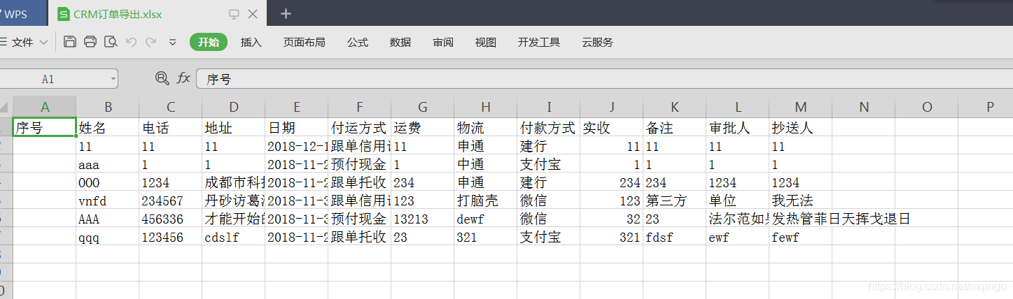
Task: Select the cell containing 我无法
Action: tap(801, 201)
